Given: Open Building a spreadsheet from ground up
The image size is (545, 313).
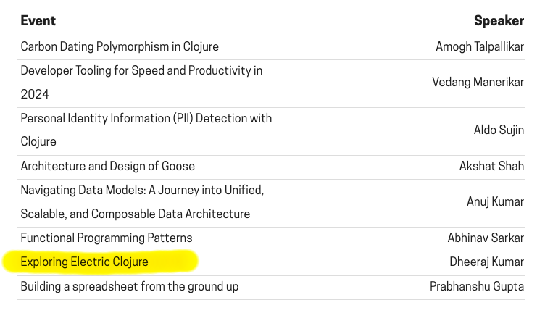Looking at the screenshot, I should [x=129, y=286].
